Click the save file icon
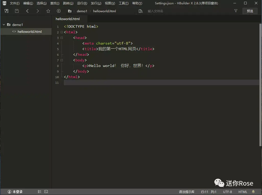The width and height of the screenshot is (262, 195). [17, 11]
